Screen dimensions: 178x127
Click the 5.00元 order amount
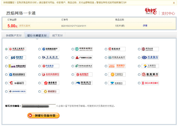tap(13, 26)
